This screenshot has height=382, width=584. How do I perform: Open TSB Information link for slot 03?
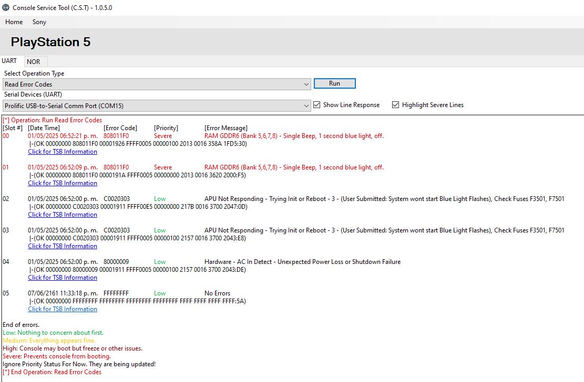point(63,246)
